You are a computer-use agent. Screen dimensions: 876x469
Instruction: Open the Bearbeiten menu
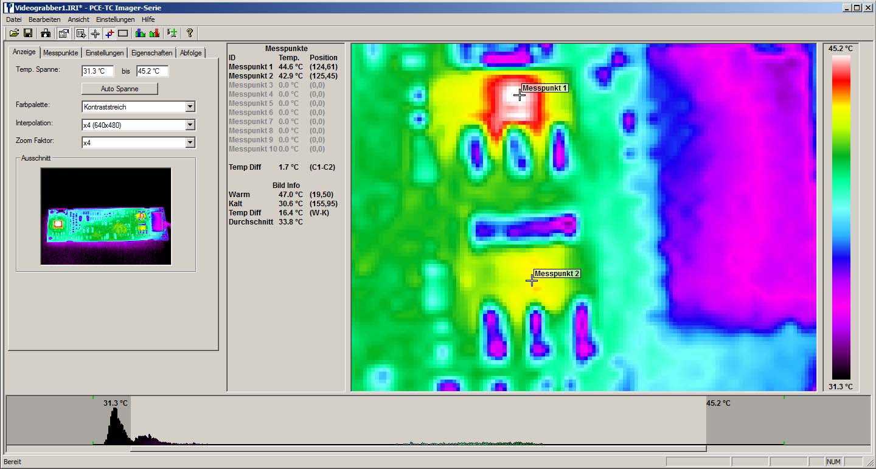pos(44,19)
